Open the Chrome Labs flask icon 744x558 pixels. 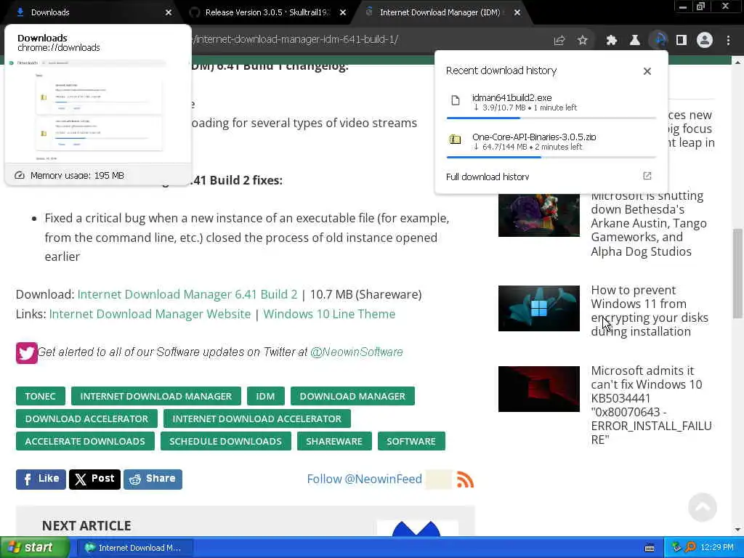pyautogui.click(x=635, y=41)
